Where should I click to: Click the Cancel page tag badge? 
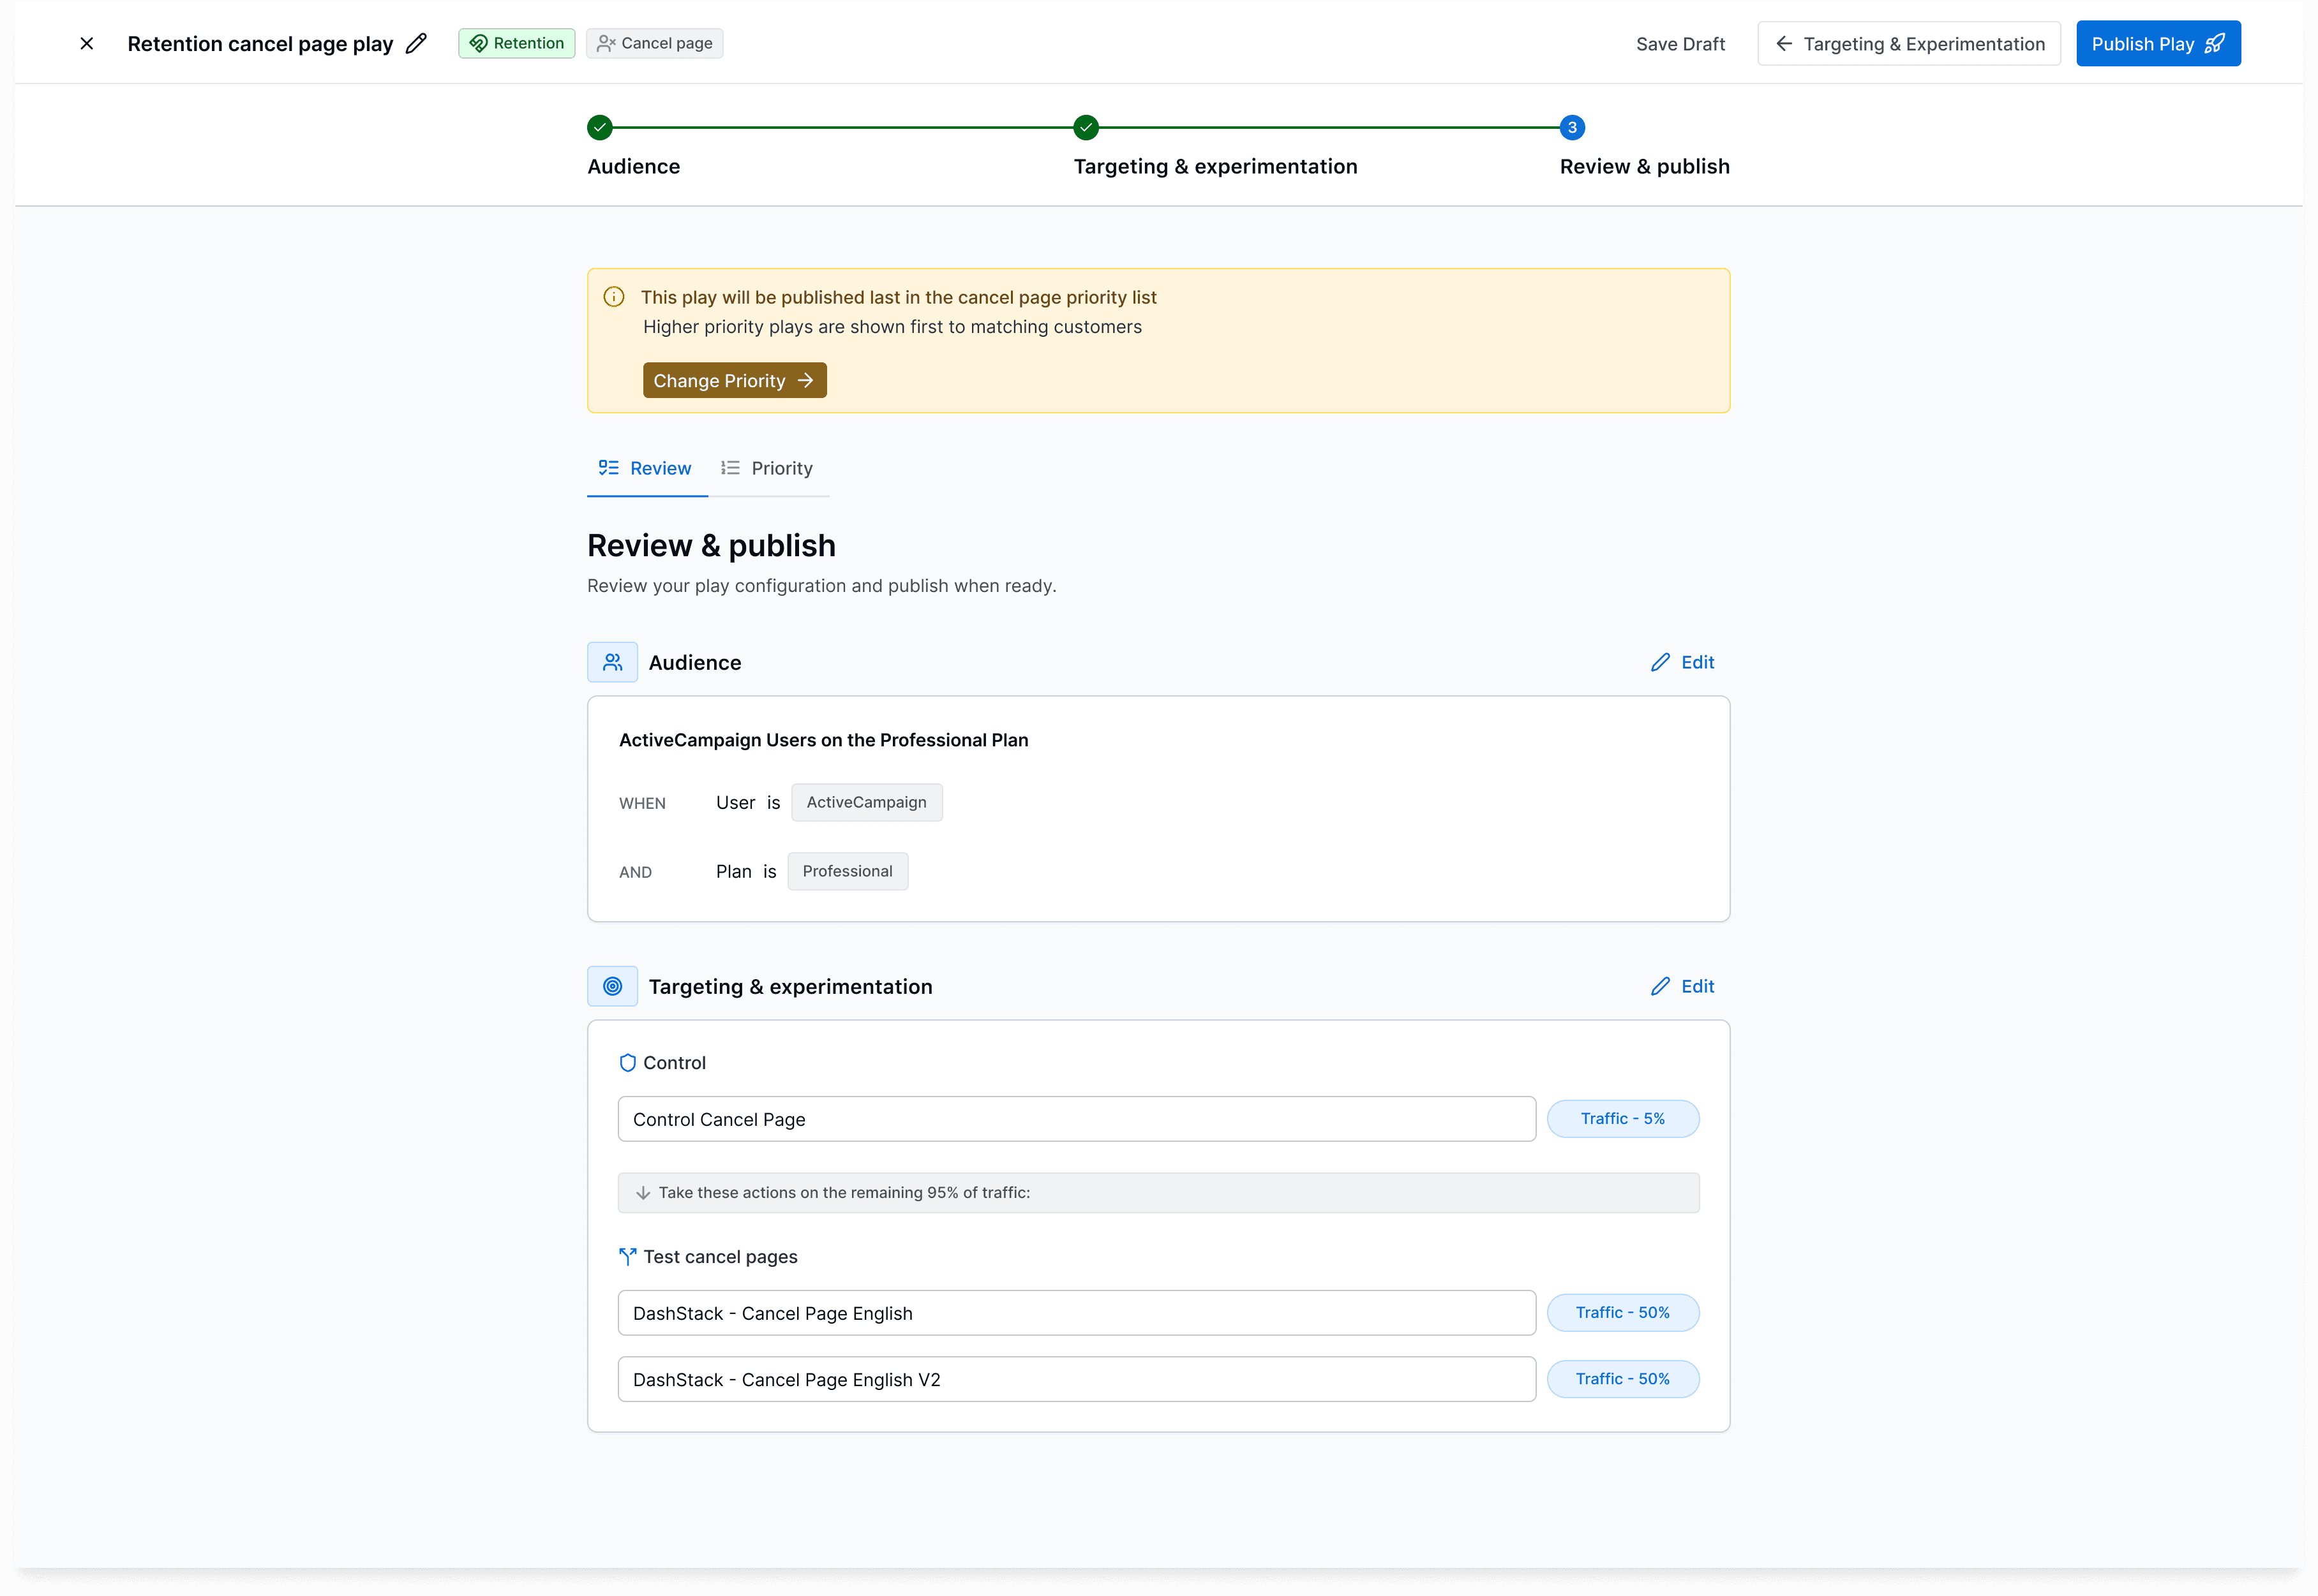coord(654,44)
